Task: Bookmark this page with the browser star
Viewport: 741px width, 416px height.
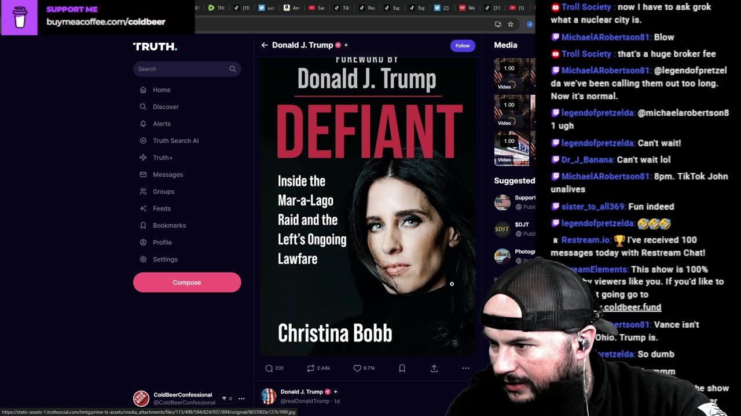Action: coord(511,24)
